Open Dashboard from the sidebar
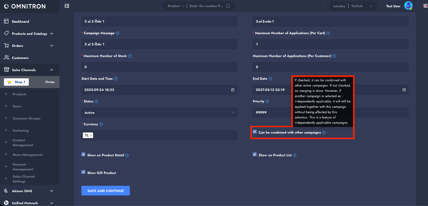This screenshot has width=428, height=206. [x=20, y=21]
